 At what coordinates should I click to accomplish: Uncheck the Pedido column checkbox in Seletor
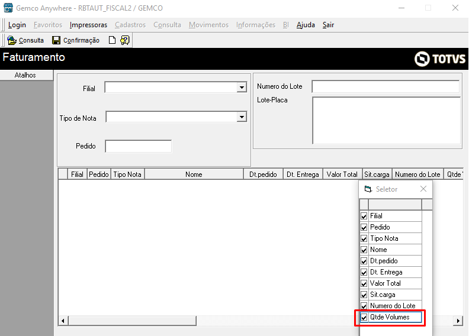[364, 227]
